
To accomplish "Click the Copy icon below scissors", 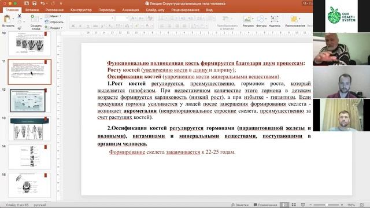I will (19, 22).
